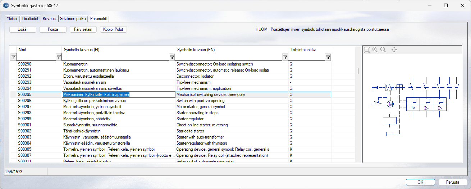Image resolution: width=471 pixels, height=189 pixels.
Task: Zoom in on the symbol preview
Action: pyautogui.click(x=375, y=50)
